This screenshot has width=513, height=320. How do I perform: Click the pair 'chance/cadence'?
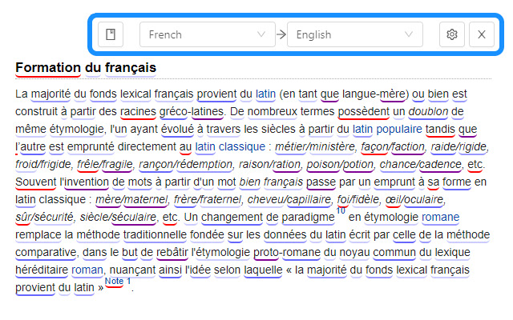pyautogui.click(x=420, y=165)
